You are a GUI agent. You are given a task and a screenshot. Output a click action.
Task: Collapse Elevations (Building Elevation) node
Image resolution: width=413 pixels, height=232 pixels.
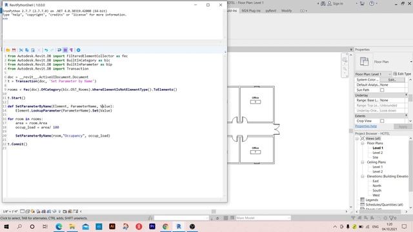tap(363, 176)
